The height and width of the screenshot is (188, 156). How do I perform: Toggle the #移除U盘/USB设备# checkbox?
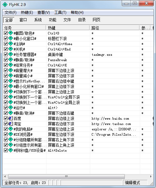click(x=6, y=150)
